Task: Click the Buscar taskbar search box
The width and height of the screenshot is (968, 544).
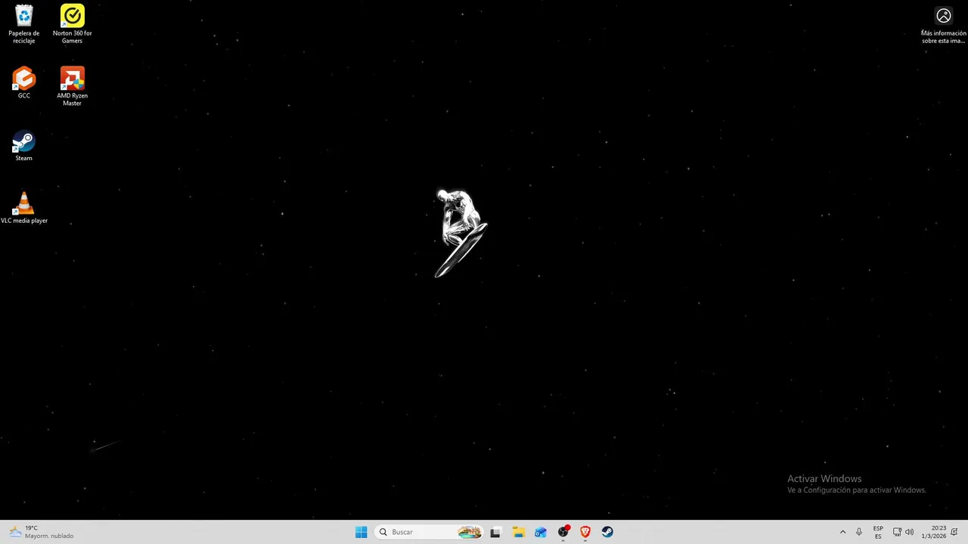Action: point(429,532)
